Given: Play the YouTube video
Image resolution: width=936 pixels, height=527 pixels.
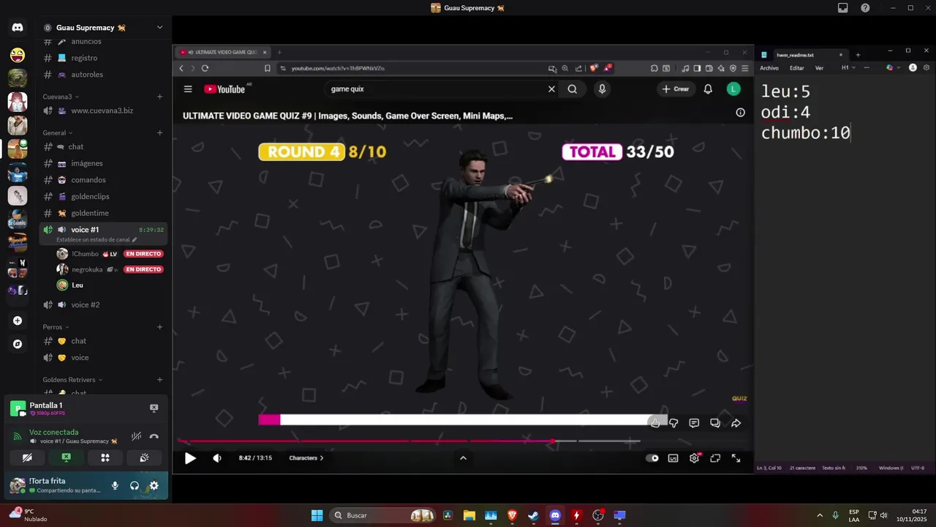Looking at the screenshot, I should click(190, 458).
